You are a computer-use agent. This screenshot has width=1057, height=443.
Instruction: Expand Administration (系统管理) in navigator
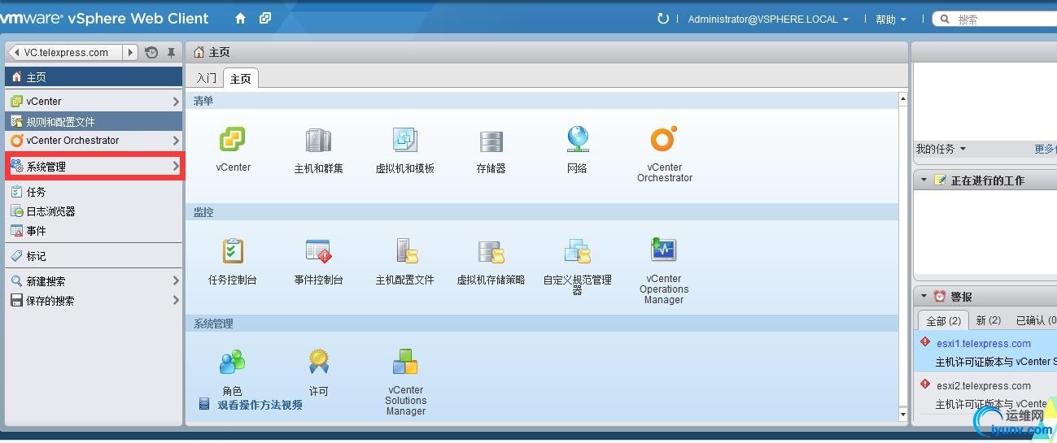click(176, 167)
